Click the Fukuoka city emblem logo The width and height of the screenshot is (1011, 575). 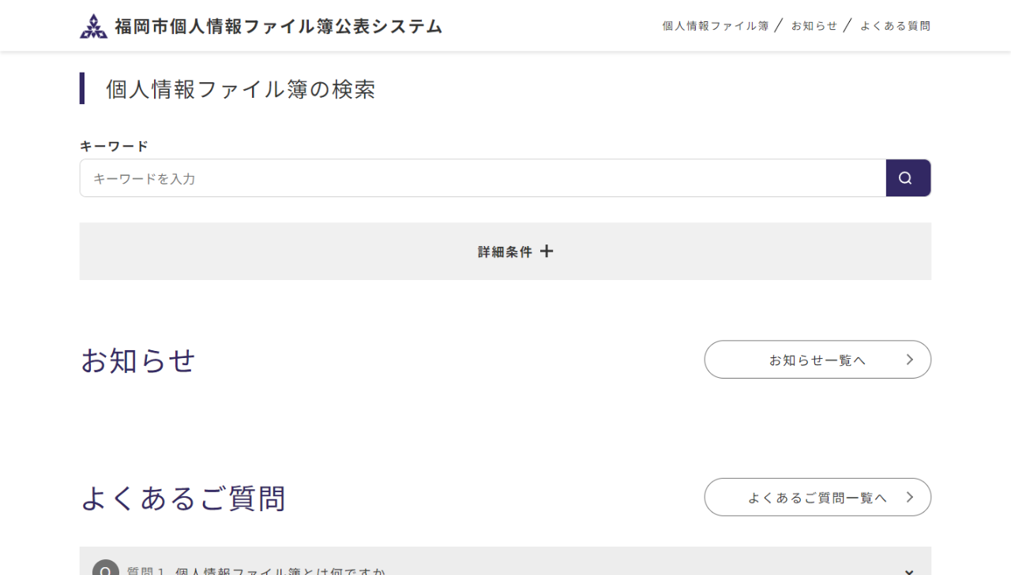[93, 26]
